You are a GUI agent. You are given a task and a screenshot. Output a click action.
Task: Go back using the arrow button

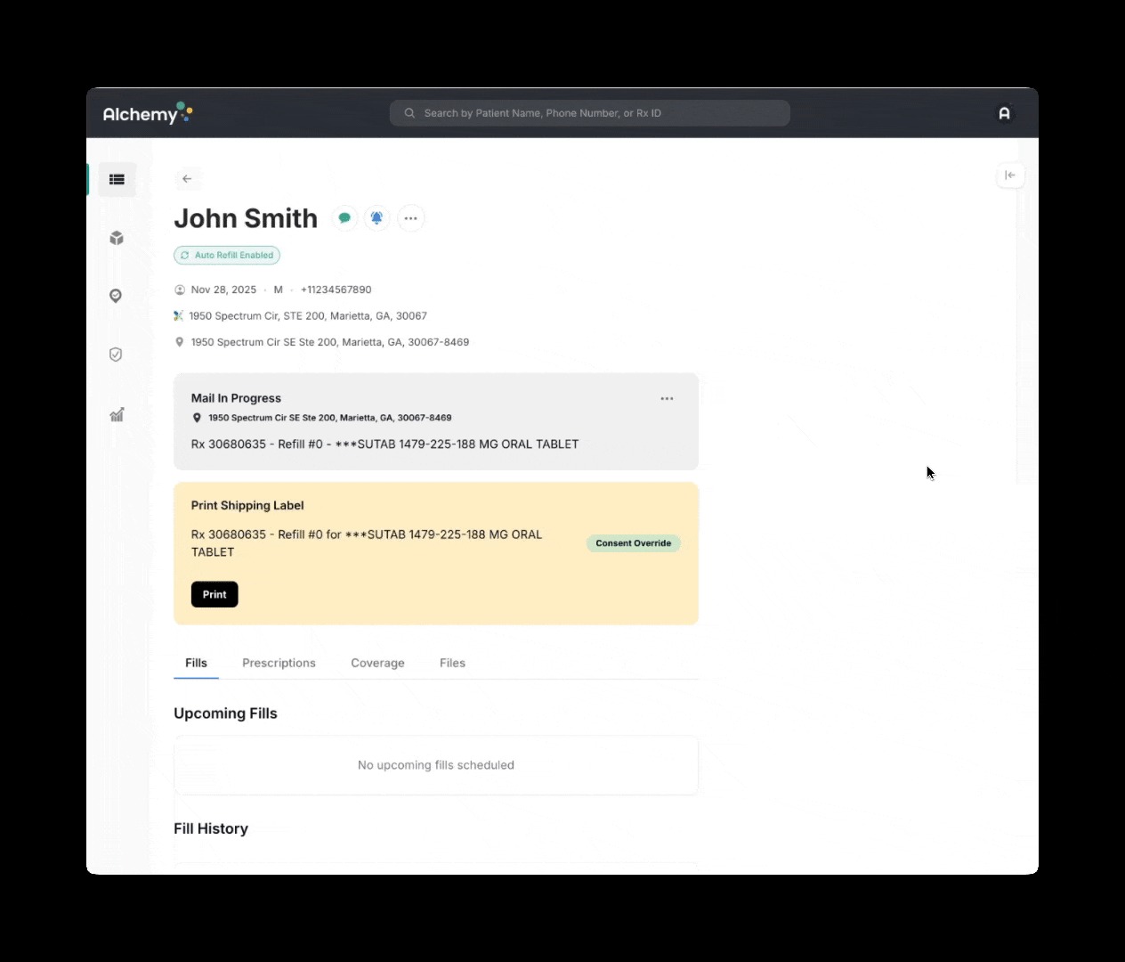coord(187,179)
